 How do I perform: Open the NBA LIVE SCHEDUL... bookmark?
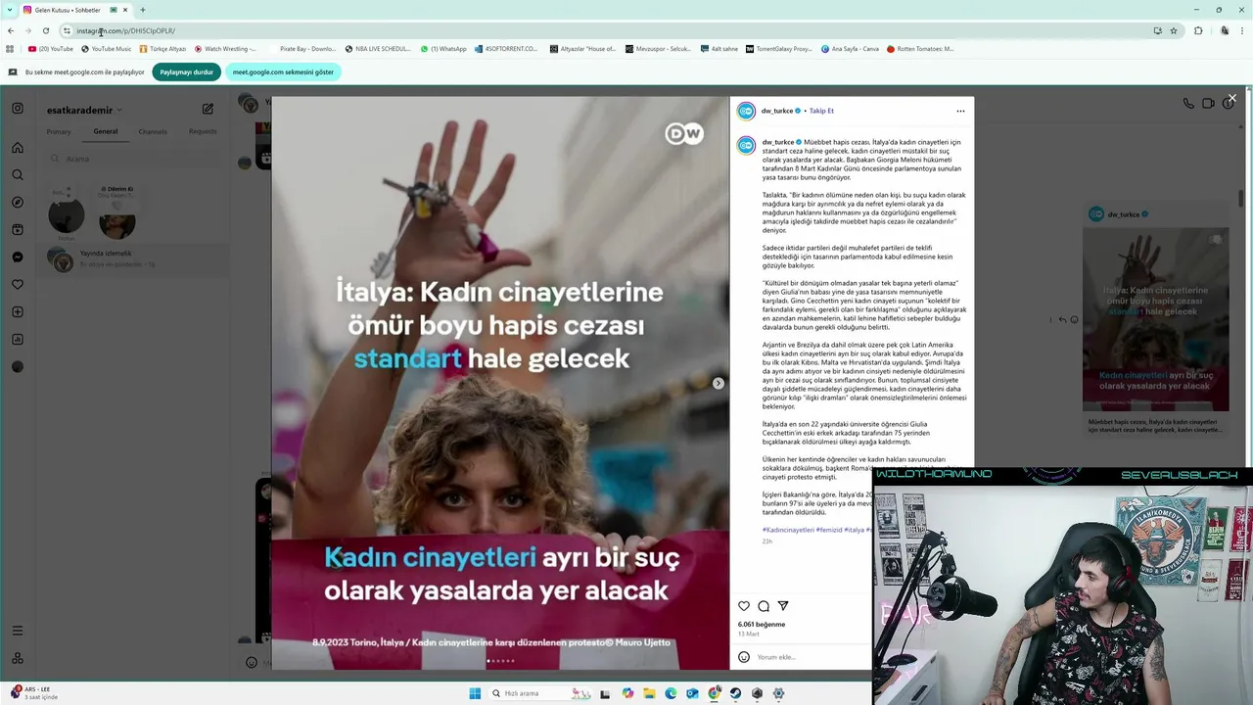(377, 48)
